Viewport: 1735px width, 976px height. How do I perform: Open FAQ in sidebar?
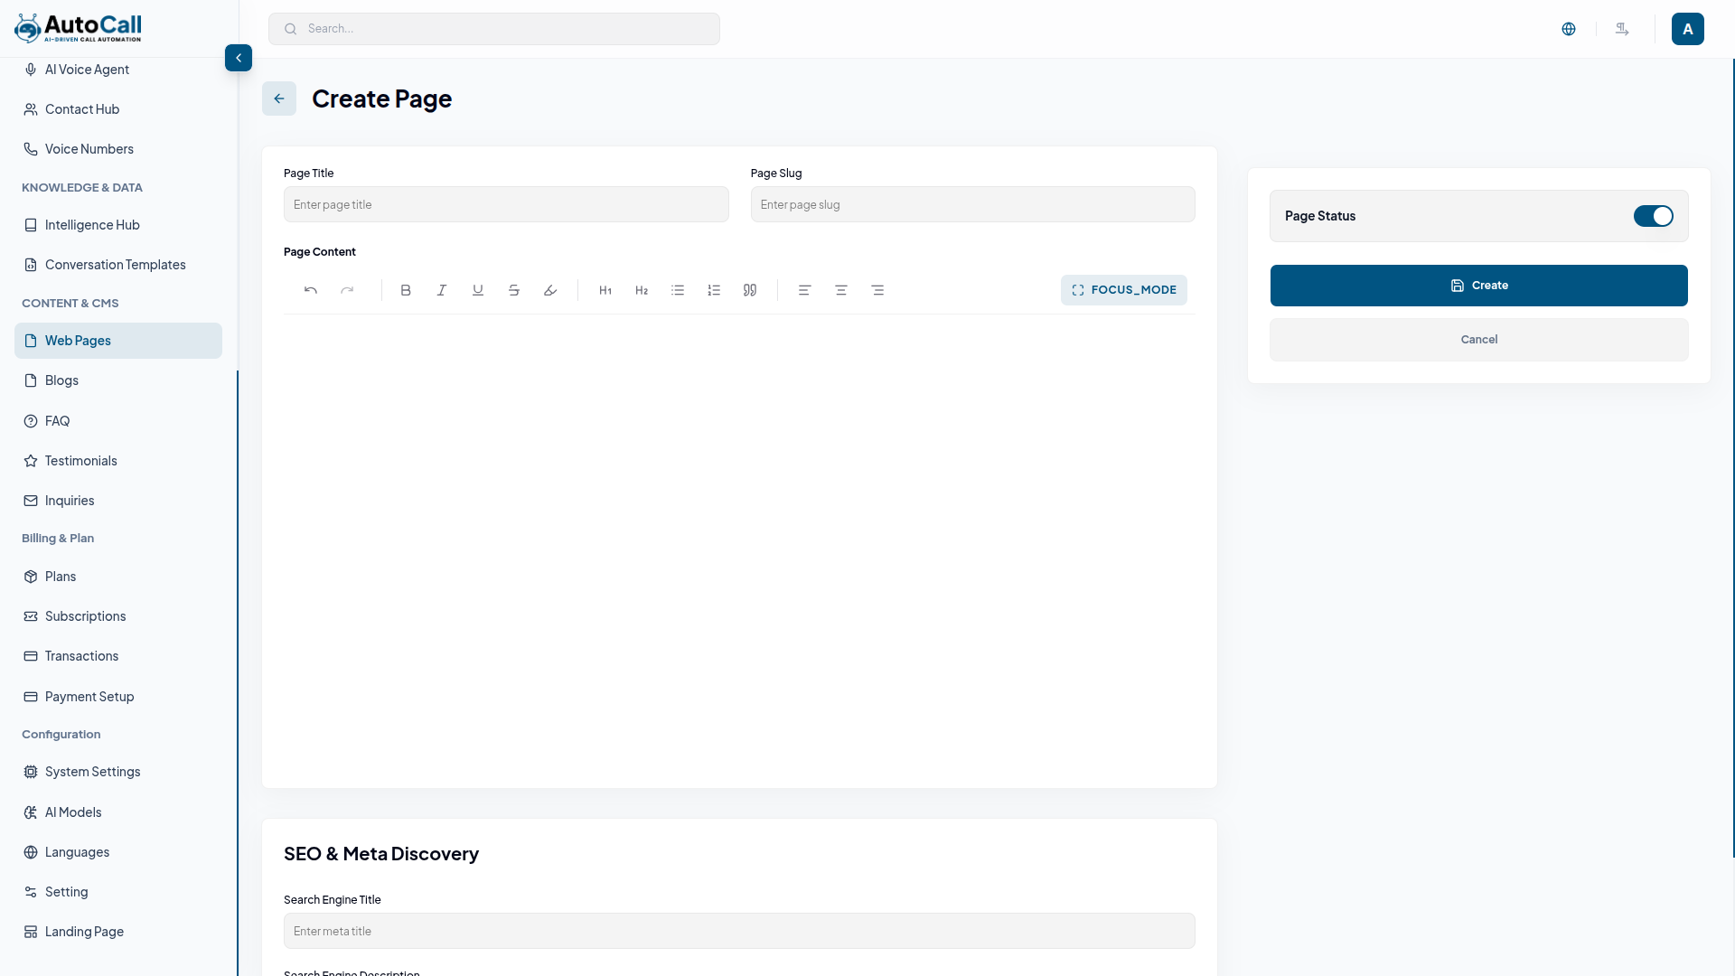[x=118, y=421]
